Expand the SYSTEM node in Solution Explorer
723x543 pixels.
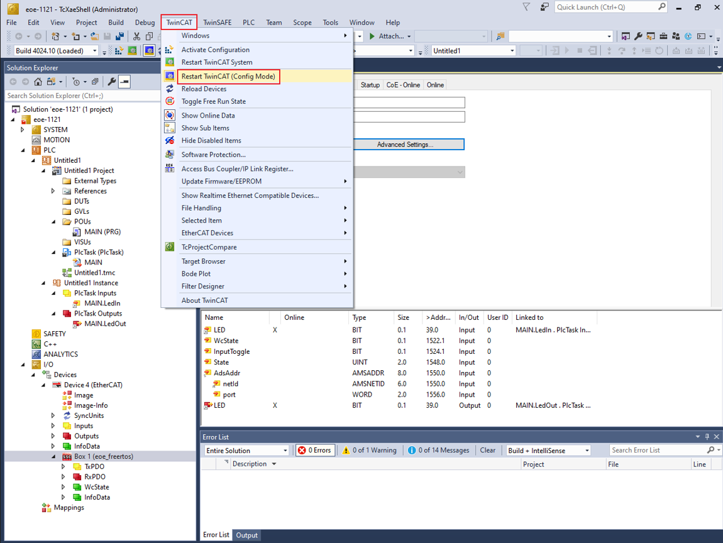point(23,129)
